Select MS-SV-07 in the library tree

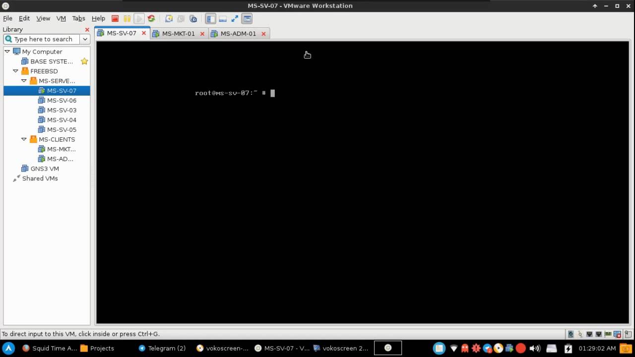click(x=62, y=91)
